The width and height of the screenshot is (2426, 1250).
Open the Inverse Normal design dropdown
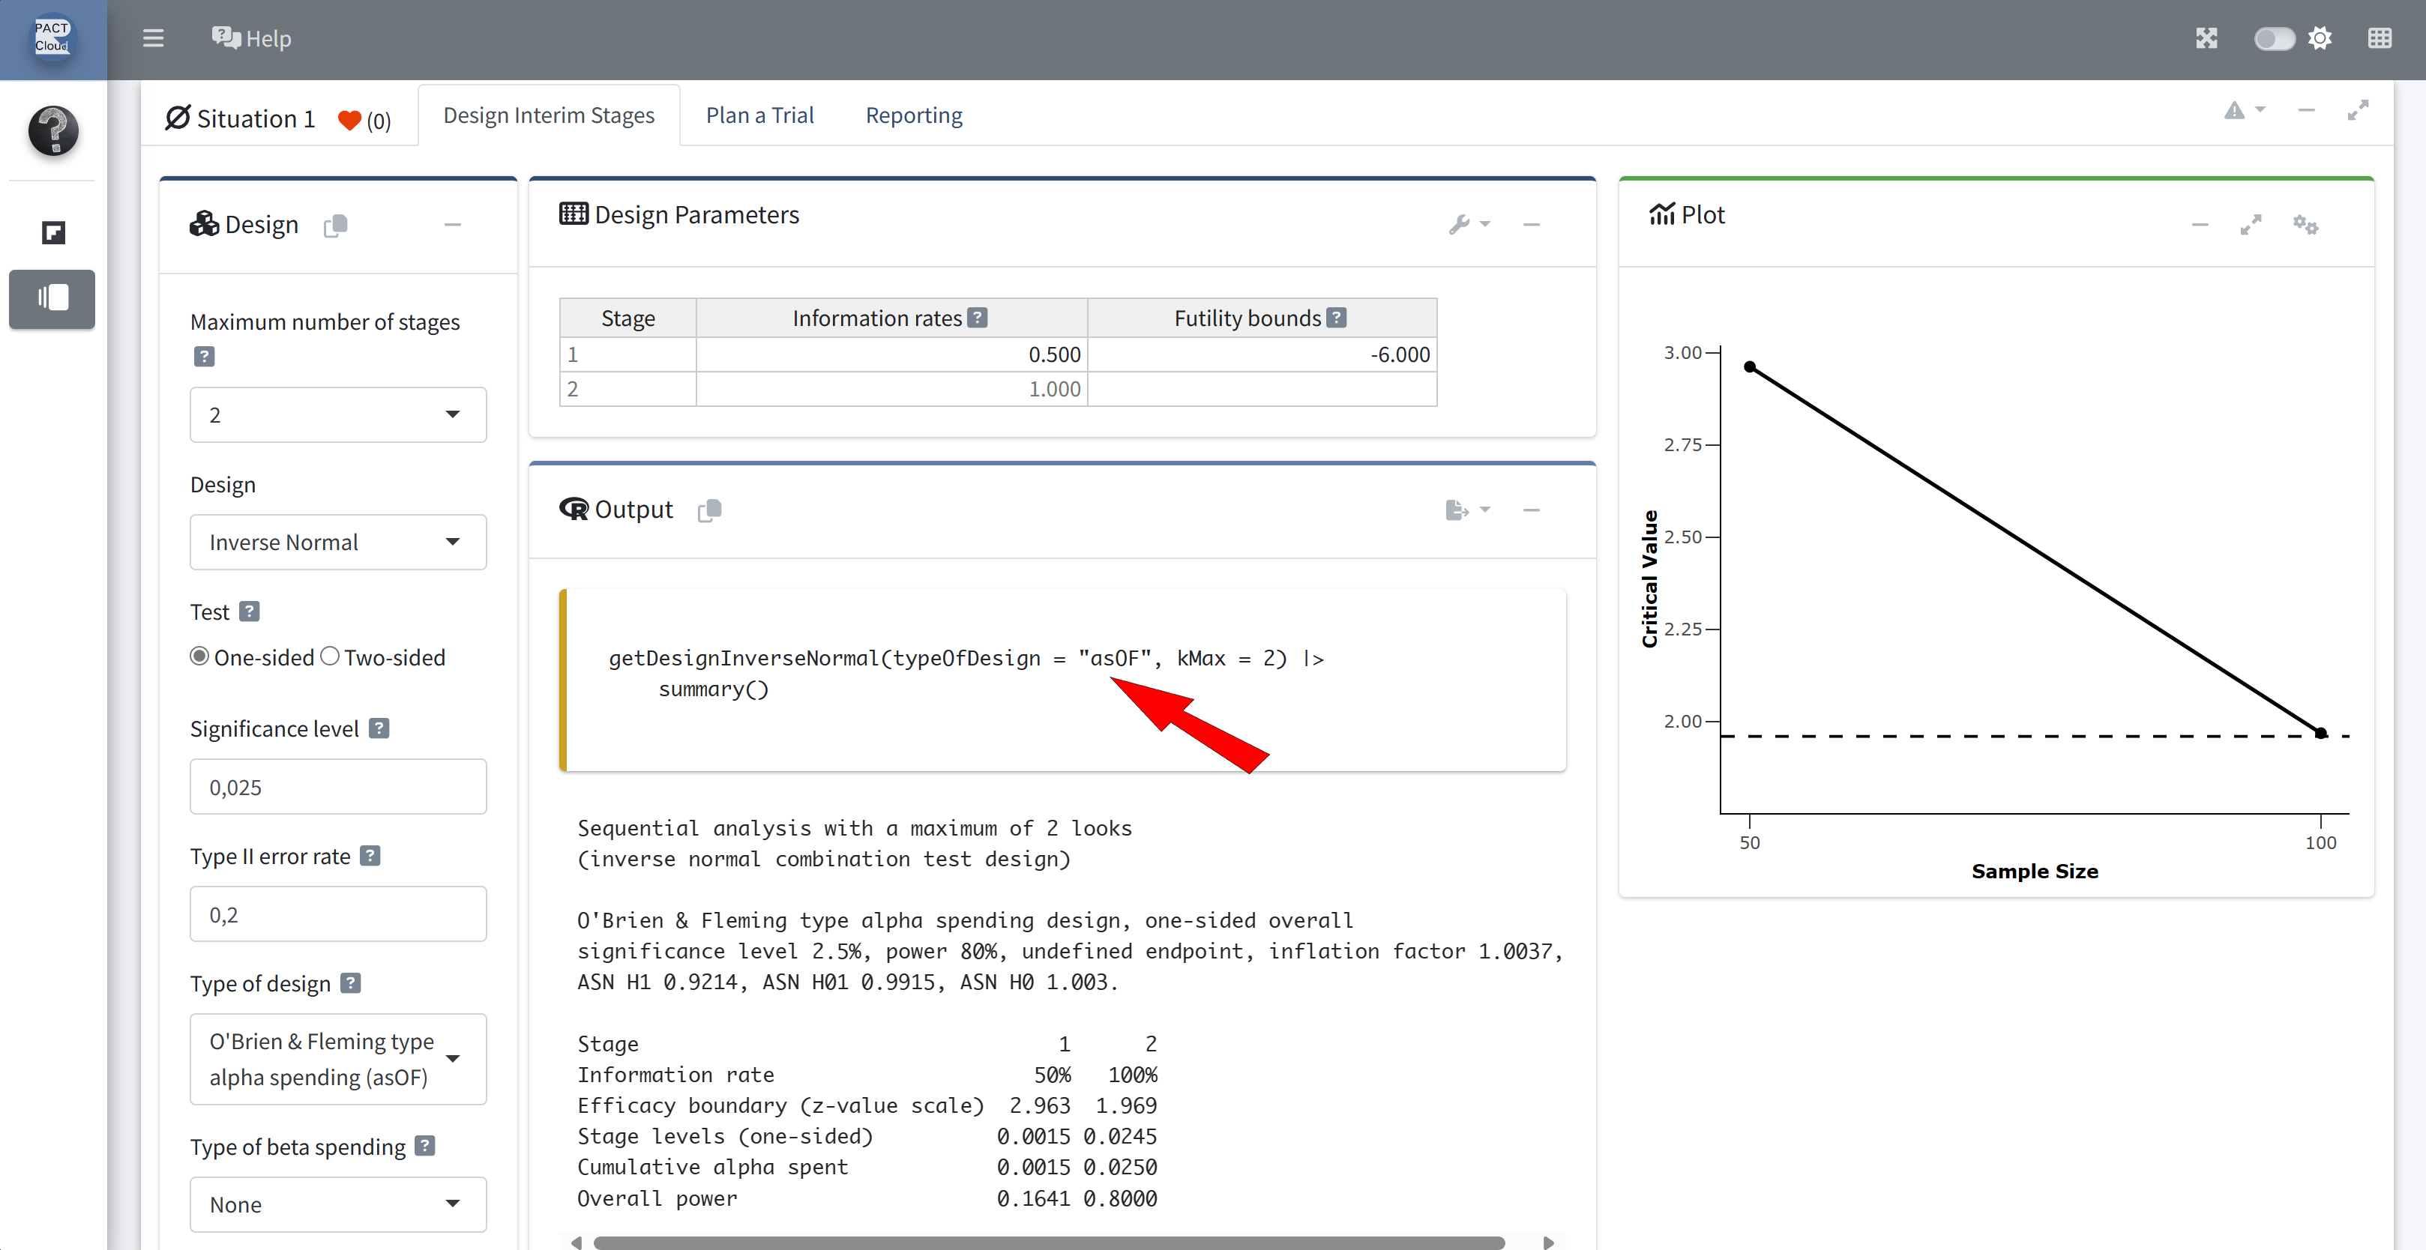[x=338, y=542]
